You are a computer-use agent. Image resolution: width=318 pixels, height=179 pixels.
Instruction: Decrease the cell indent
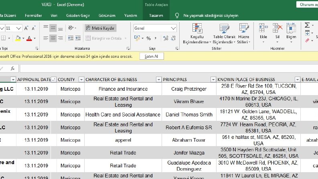(71, 38)
